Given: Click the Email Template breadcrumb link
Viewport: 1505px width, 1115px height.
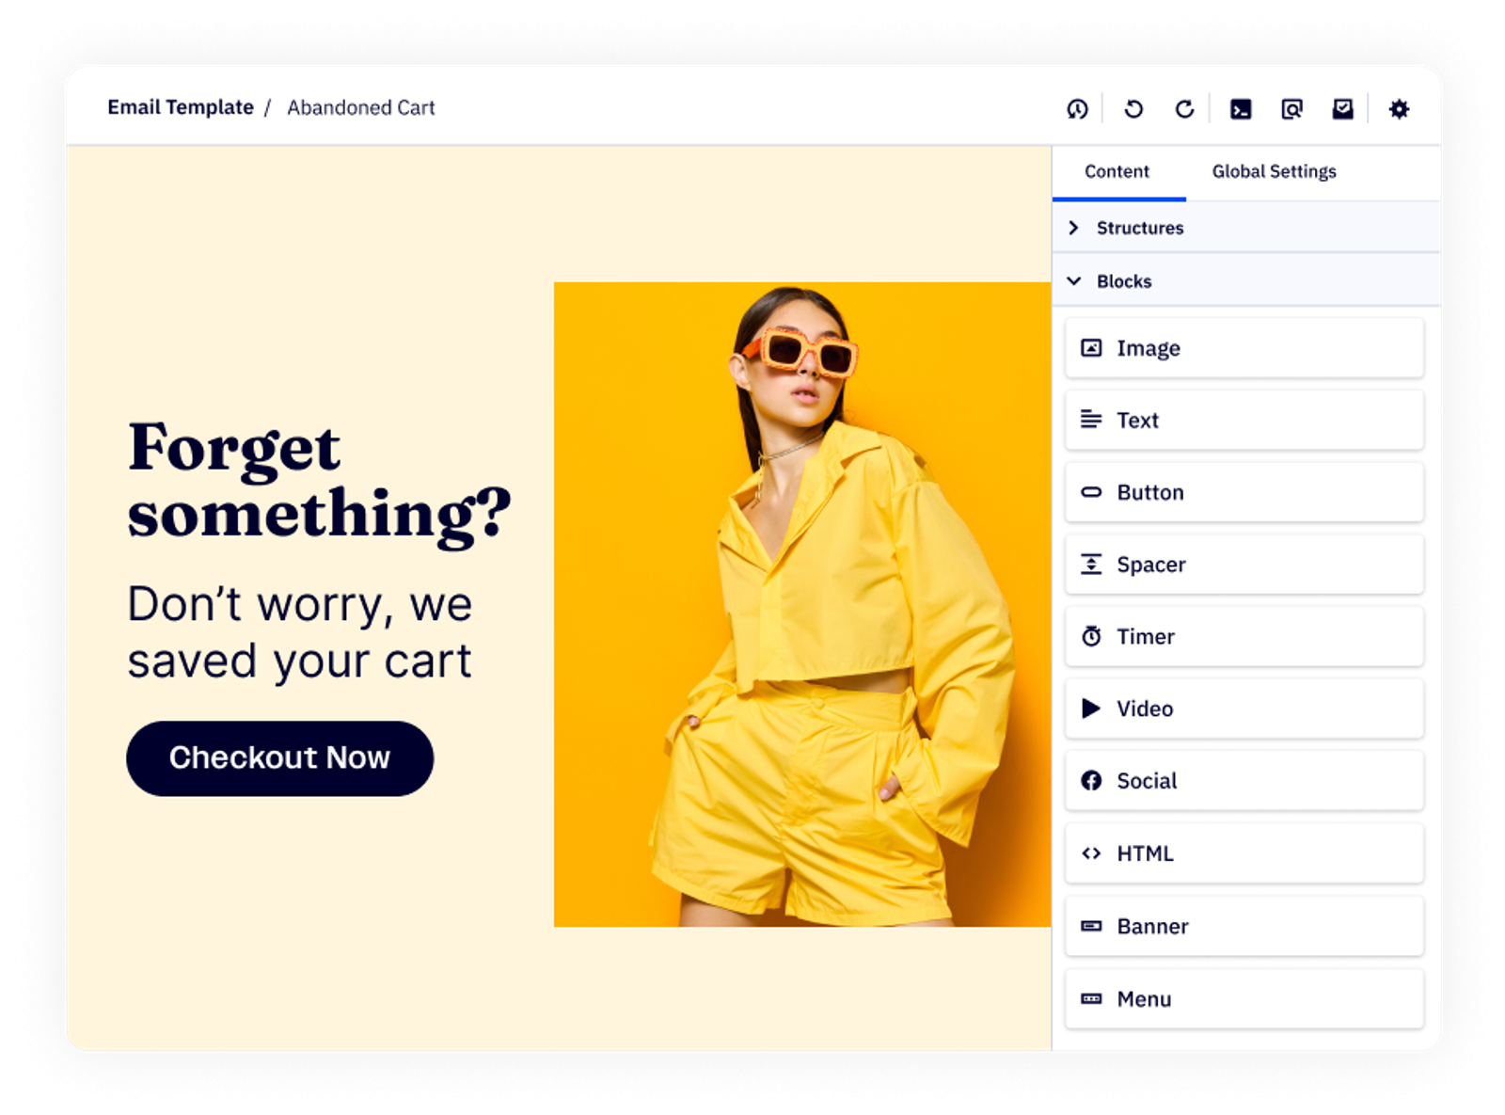Looking at the screenshot, I should point(181,107).
